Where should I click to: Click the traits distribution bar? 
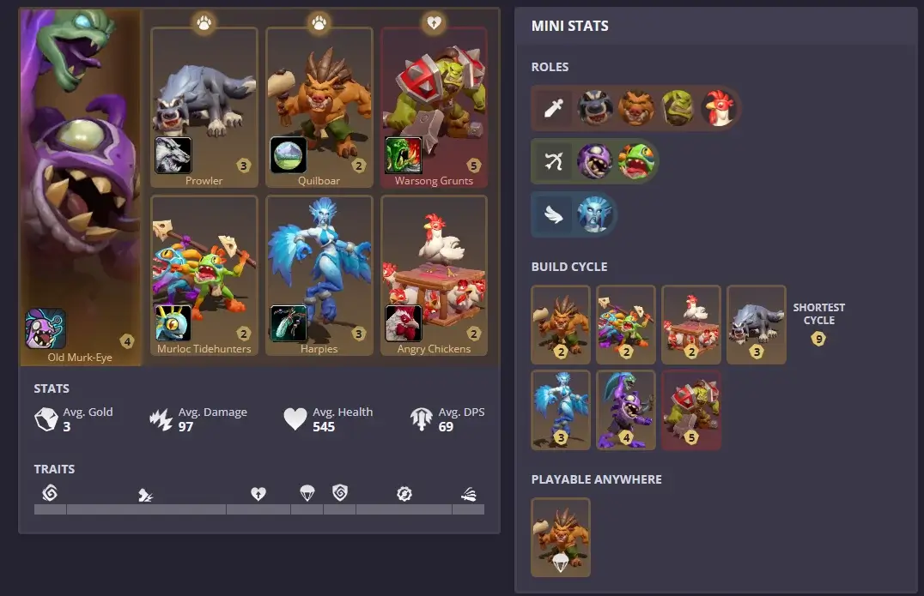[x=259, y=509]
